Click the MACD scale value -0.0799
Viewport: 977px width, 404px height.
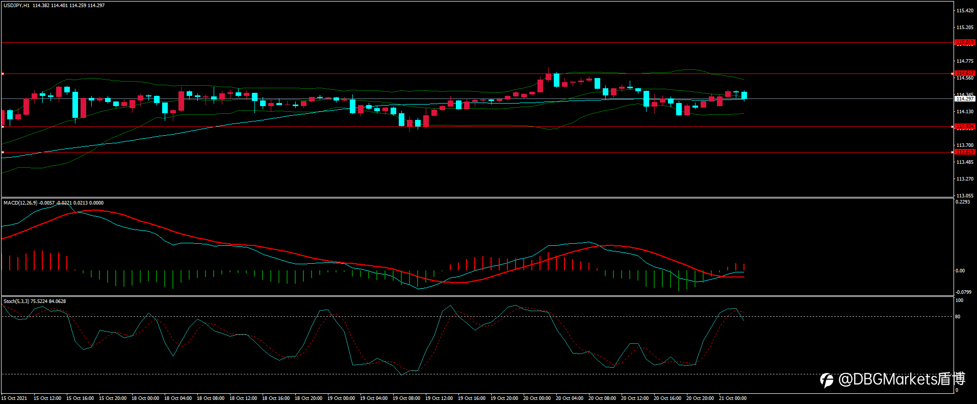pos(963,292)
